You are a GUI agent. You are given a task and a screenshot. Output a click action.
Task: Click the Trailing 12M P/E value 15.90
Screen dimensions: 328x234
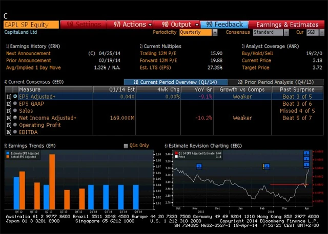pos(216,53)
